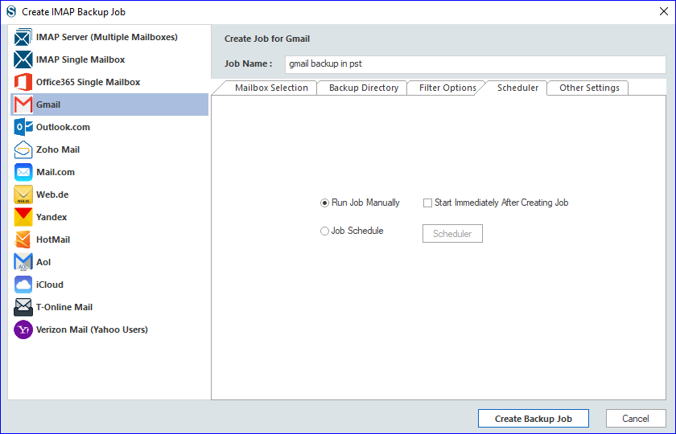Image resolution: width=676 pixels, height=434 pixels.
Task: Click the Cancel button
Action: tap(636, 419)
